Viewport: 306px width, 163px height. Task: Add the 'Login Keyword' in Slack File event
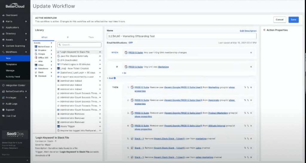tap(100, 52)
